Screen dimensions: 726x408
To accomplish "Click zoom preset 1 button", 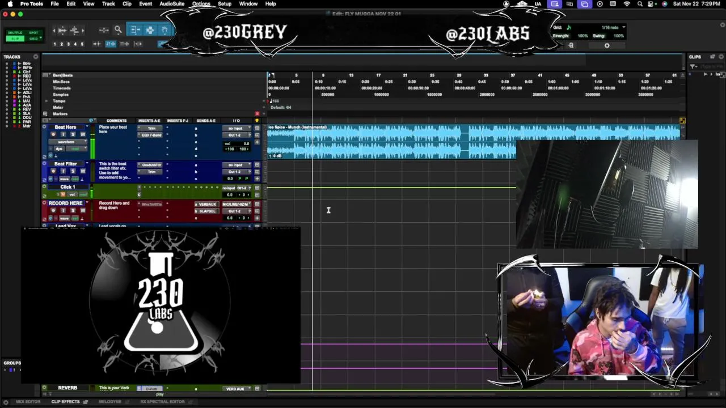I will tap(54, 44).
